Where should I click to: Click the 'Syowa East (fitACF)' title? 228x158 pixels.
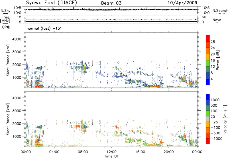[x=52, y=3]
